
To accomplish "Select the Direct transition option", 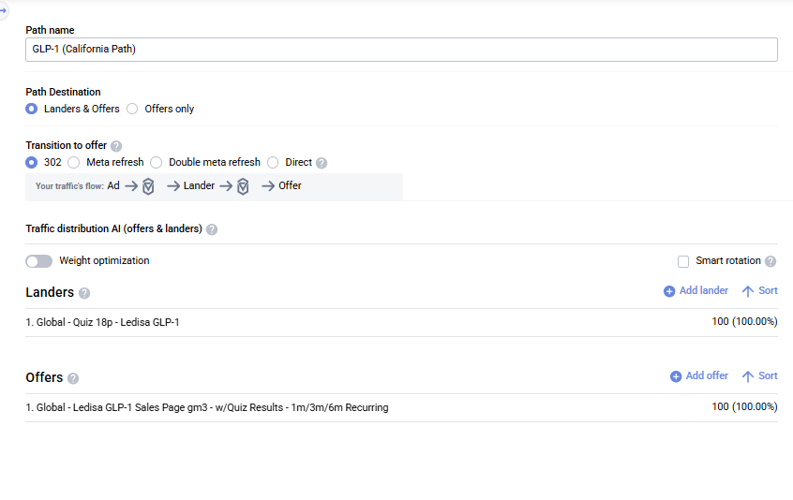I will (x=273, y=162).
